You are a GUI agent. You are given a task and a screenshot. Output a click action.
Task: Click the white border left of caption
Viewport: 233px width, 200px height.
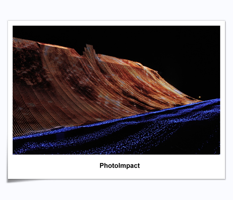(x=50, y=166)
